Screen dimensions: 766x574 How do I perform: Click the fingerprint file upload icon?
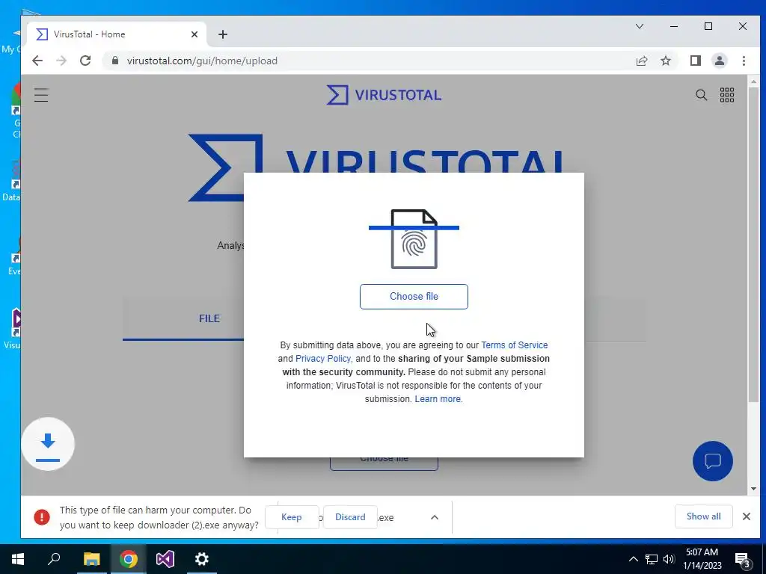414,238
